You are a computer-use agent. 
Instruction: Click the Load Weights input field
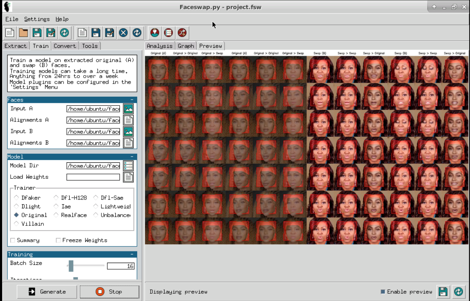(93, 177)
